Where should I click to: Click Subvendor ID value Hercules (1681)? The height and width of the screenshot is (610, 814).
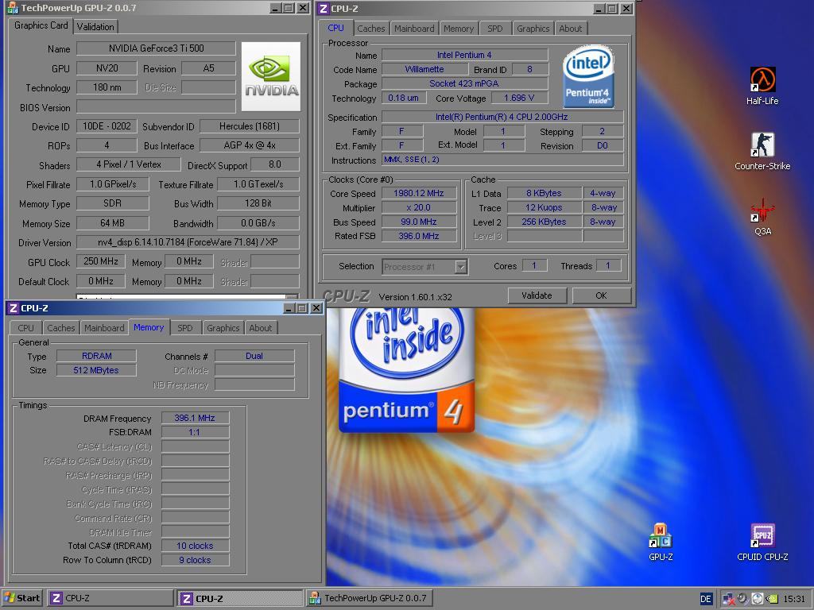(249, 126)
